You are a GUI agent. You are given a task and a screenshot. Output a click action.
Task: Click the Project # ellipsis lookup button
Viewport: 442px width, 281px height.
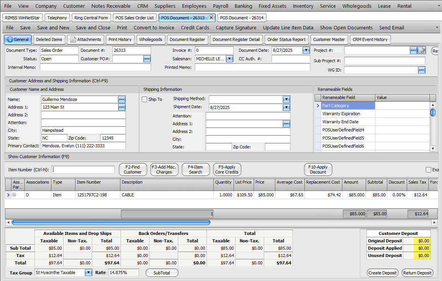413,50
